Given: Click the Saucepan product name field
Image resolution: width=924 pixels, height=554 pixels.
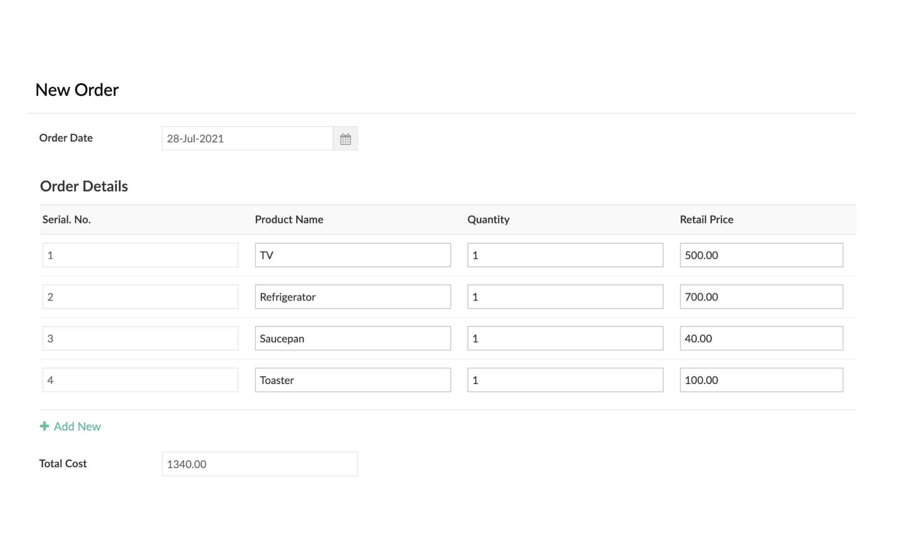Looking at the screenshot, I should (x=353, y=338).
